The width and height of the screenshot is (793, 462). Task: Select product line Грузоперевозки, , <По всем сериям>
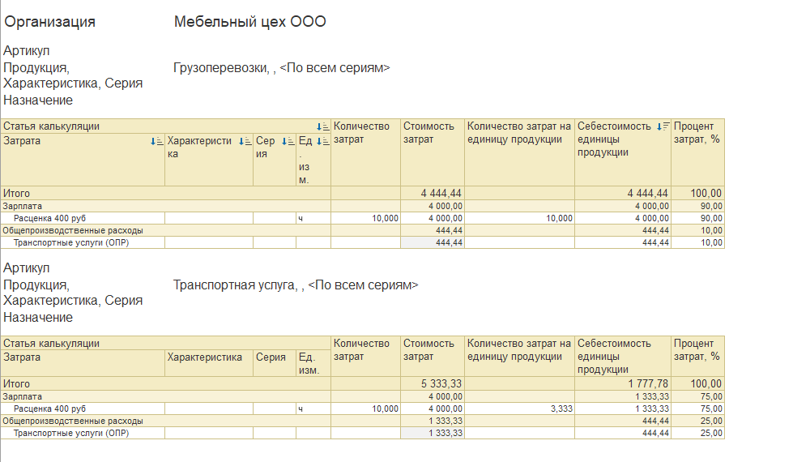282,68
